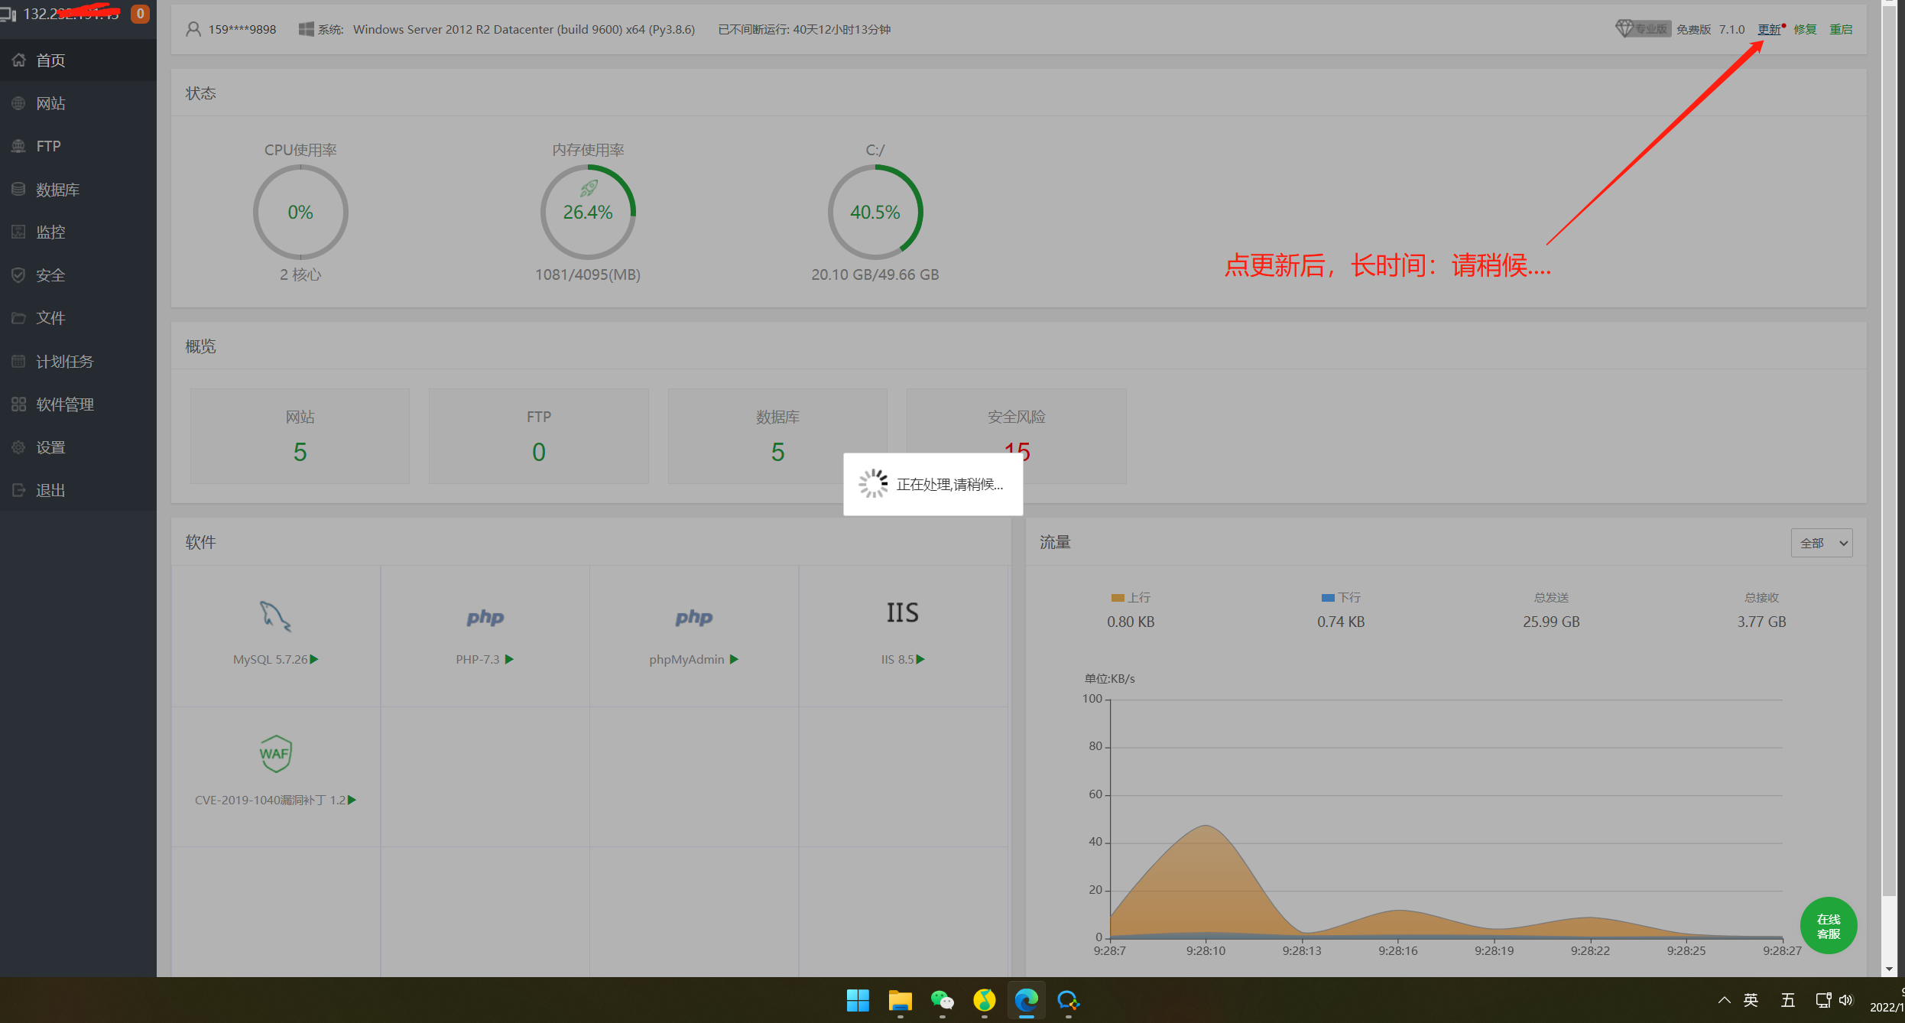This screenshot has width=1905, height=1023.
Task: Click the 159****9898 account text
Action: (242, 29)
